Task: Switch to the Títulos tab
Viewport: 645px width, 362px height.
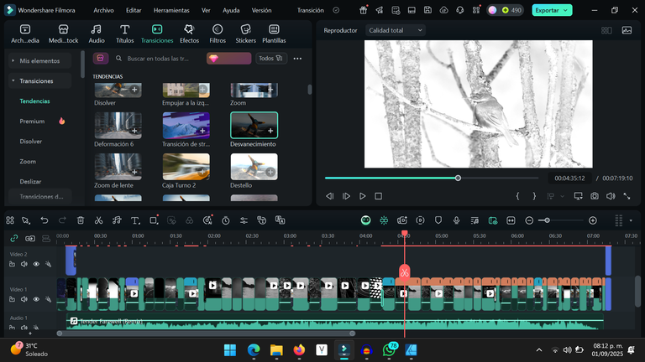Action: (124, 34)
